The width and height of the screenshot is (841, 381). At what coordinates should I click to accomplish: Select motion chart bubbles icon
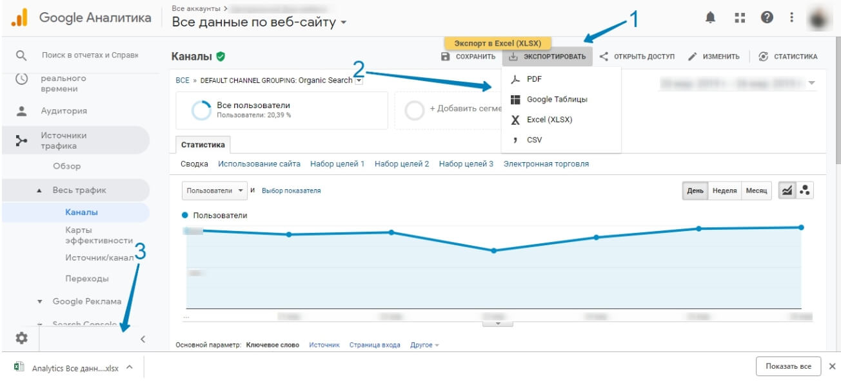(x=804, y=190)
